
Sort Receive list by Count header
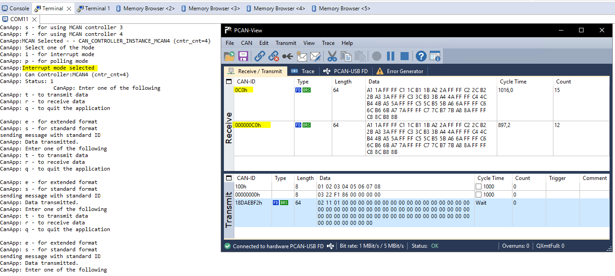pyautogui.click(x=581, y=82)
